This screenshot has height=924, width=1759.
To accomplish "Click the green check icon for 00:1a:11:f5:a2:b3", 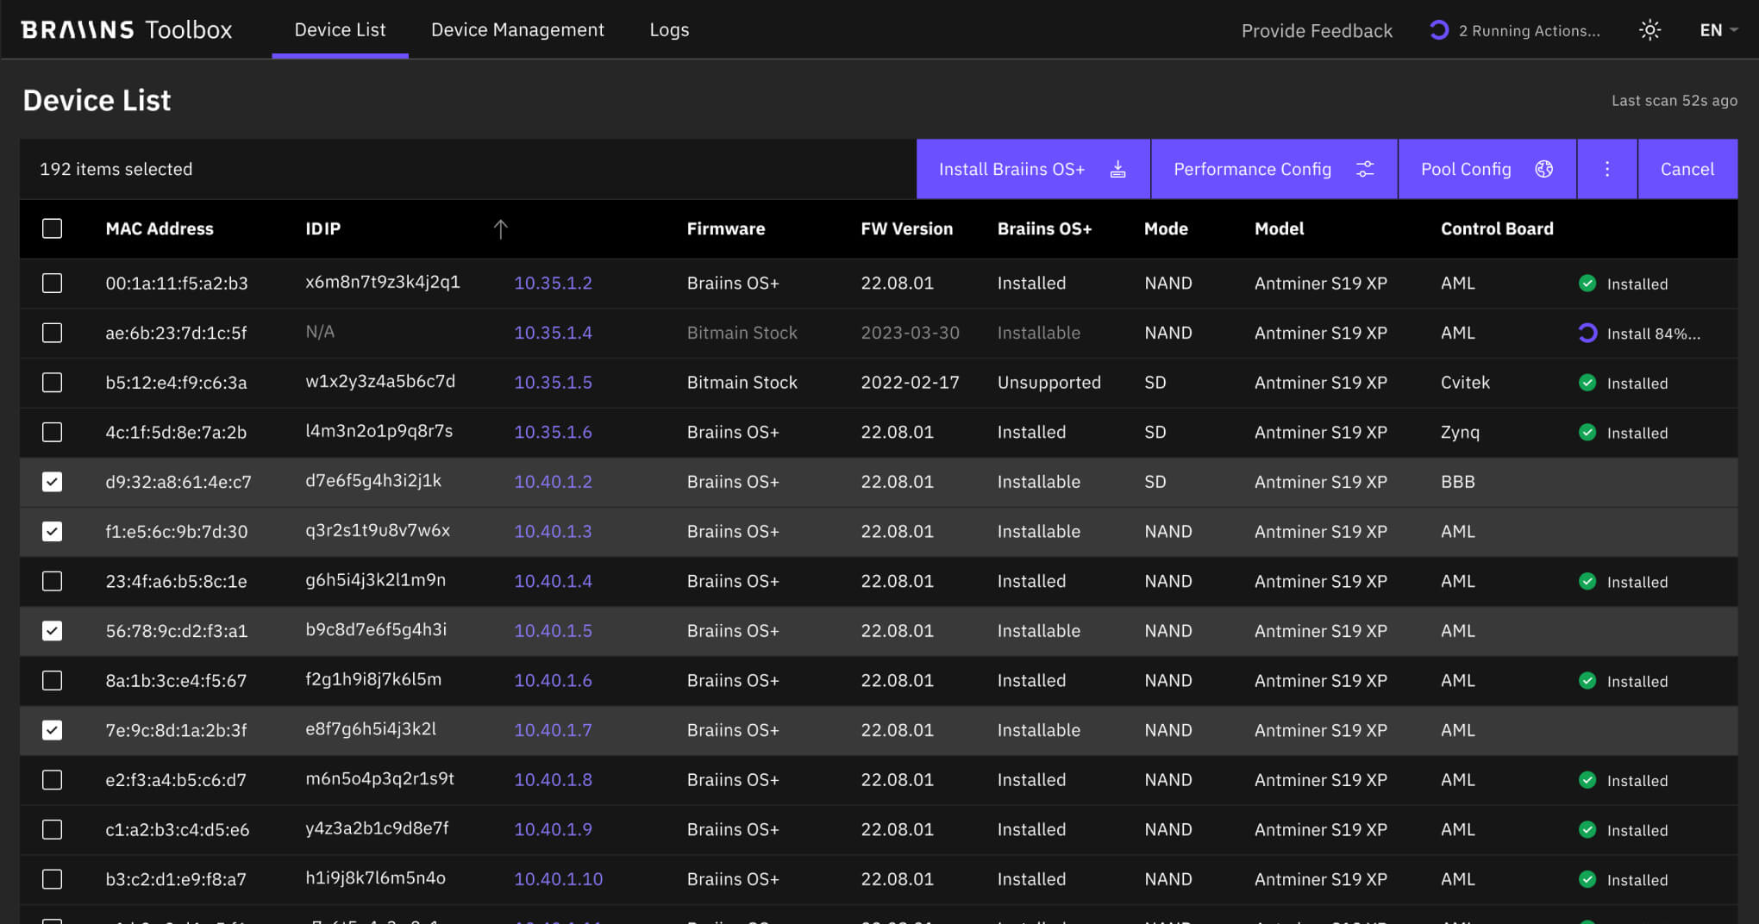I will [1587, 284].
